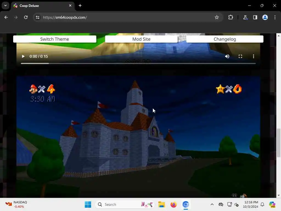The image size is (281, 211).
Task: Close the Coop Deluxe tab
Action: (70, 5)
